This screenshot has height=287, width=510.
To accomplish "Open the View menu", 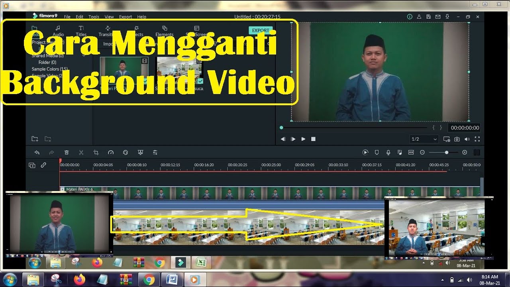I will click(x=109, y=17).
